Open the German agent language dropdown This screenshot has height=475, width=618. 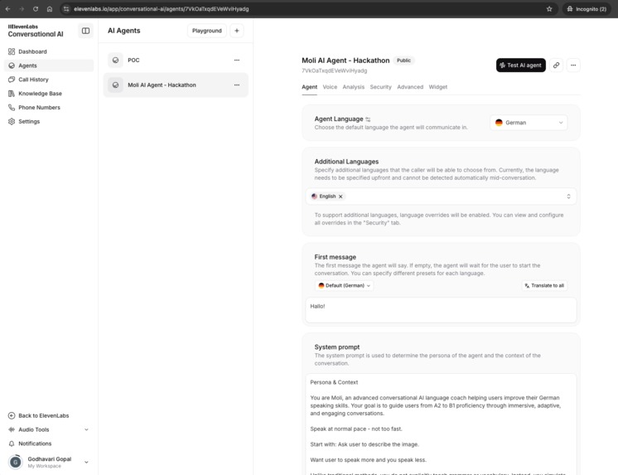529,123
